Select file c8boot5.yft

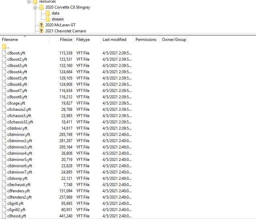click(x=17, y=78)
